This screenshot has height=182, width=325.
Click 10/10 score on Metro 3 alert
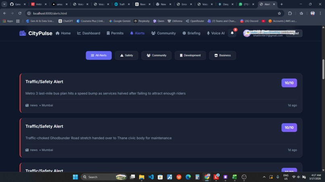(289, 83)
